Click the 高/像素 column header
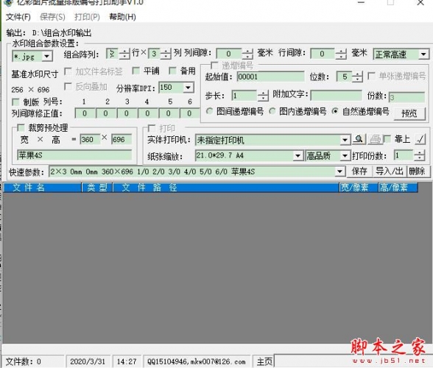The width and height of the screenshot is (433, 368). tap(398, 188)
